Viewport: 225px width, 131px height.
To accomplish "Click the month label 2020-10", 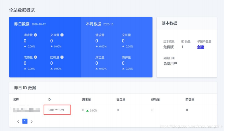I will pyautogui.click(x=108, y=24).
